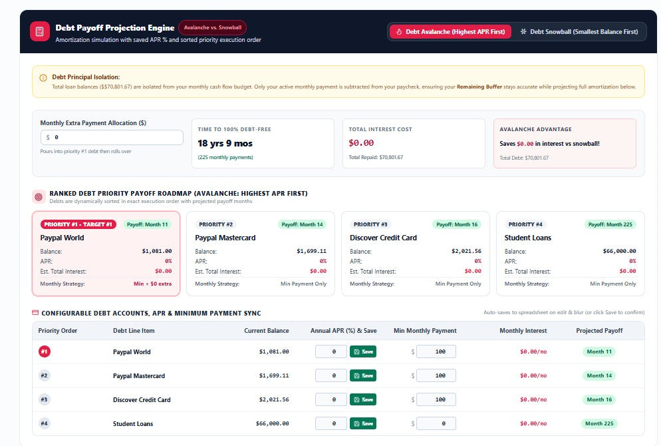661x446 pixels.
Task: Click the Month 16 projected payoff pill
Action: (599, 399)
